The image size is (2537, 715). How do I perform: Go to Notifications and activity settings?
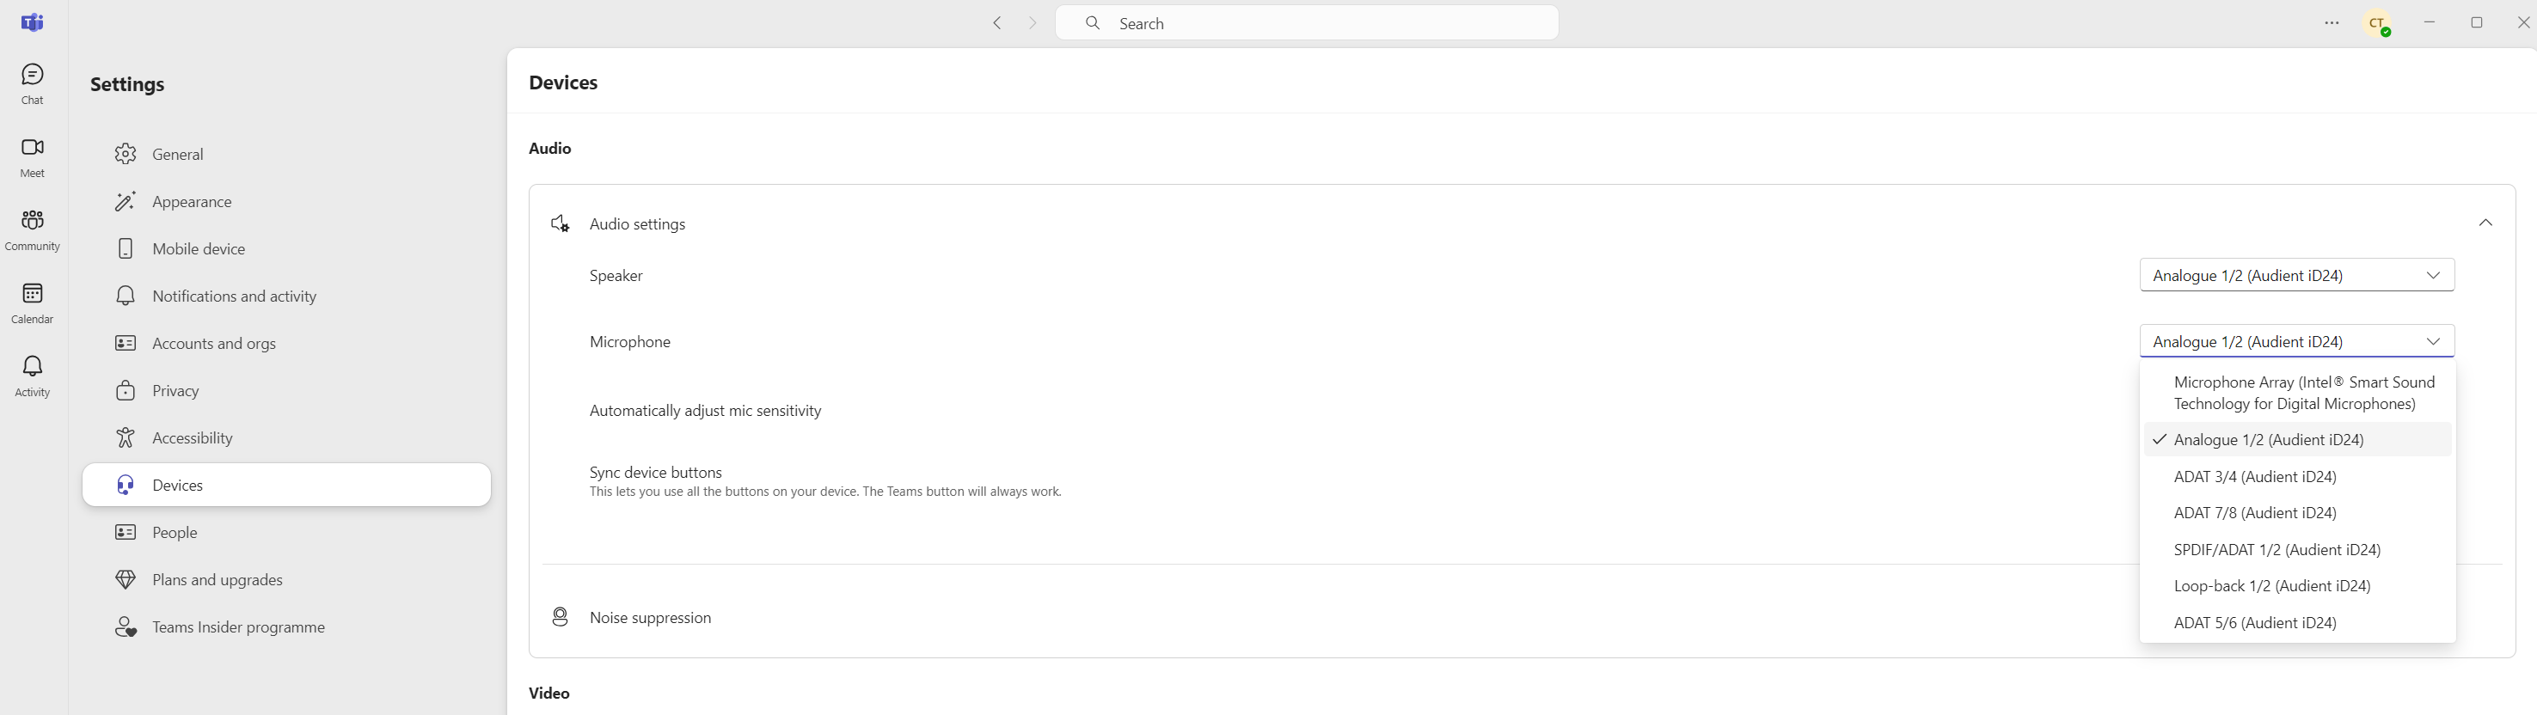286,296
